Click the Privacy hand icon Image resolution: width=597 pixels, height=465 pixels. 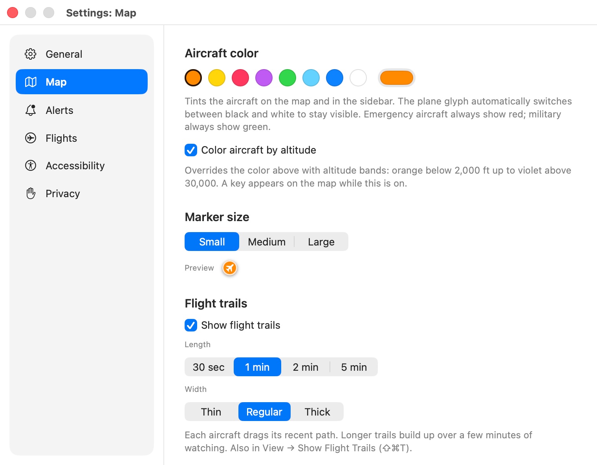(x=31, y=194)
